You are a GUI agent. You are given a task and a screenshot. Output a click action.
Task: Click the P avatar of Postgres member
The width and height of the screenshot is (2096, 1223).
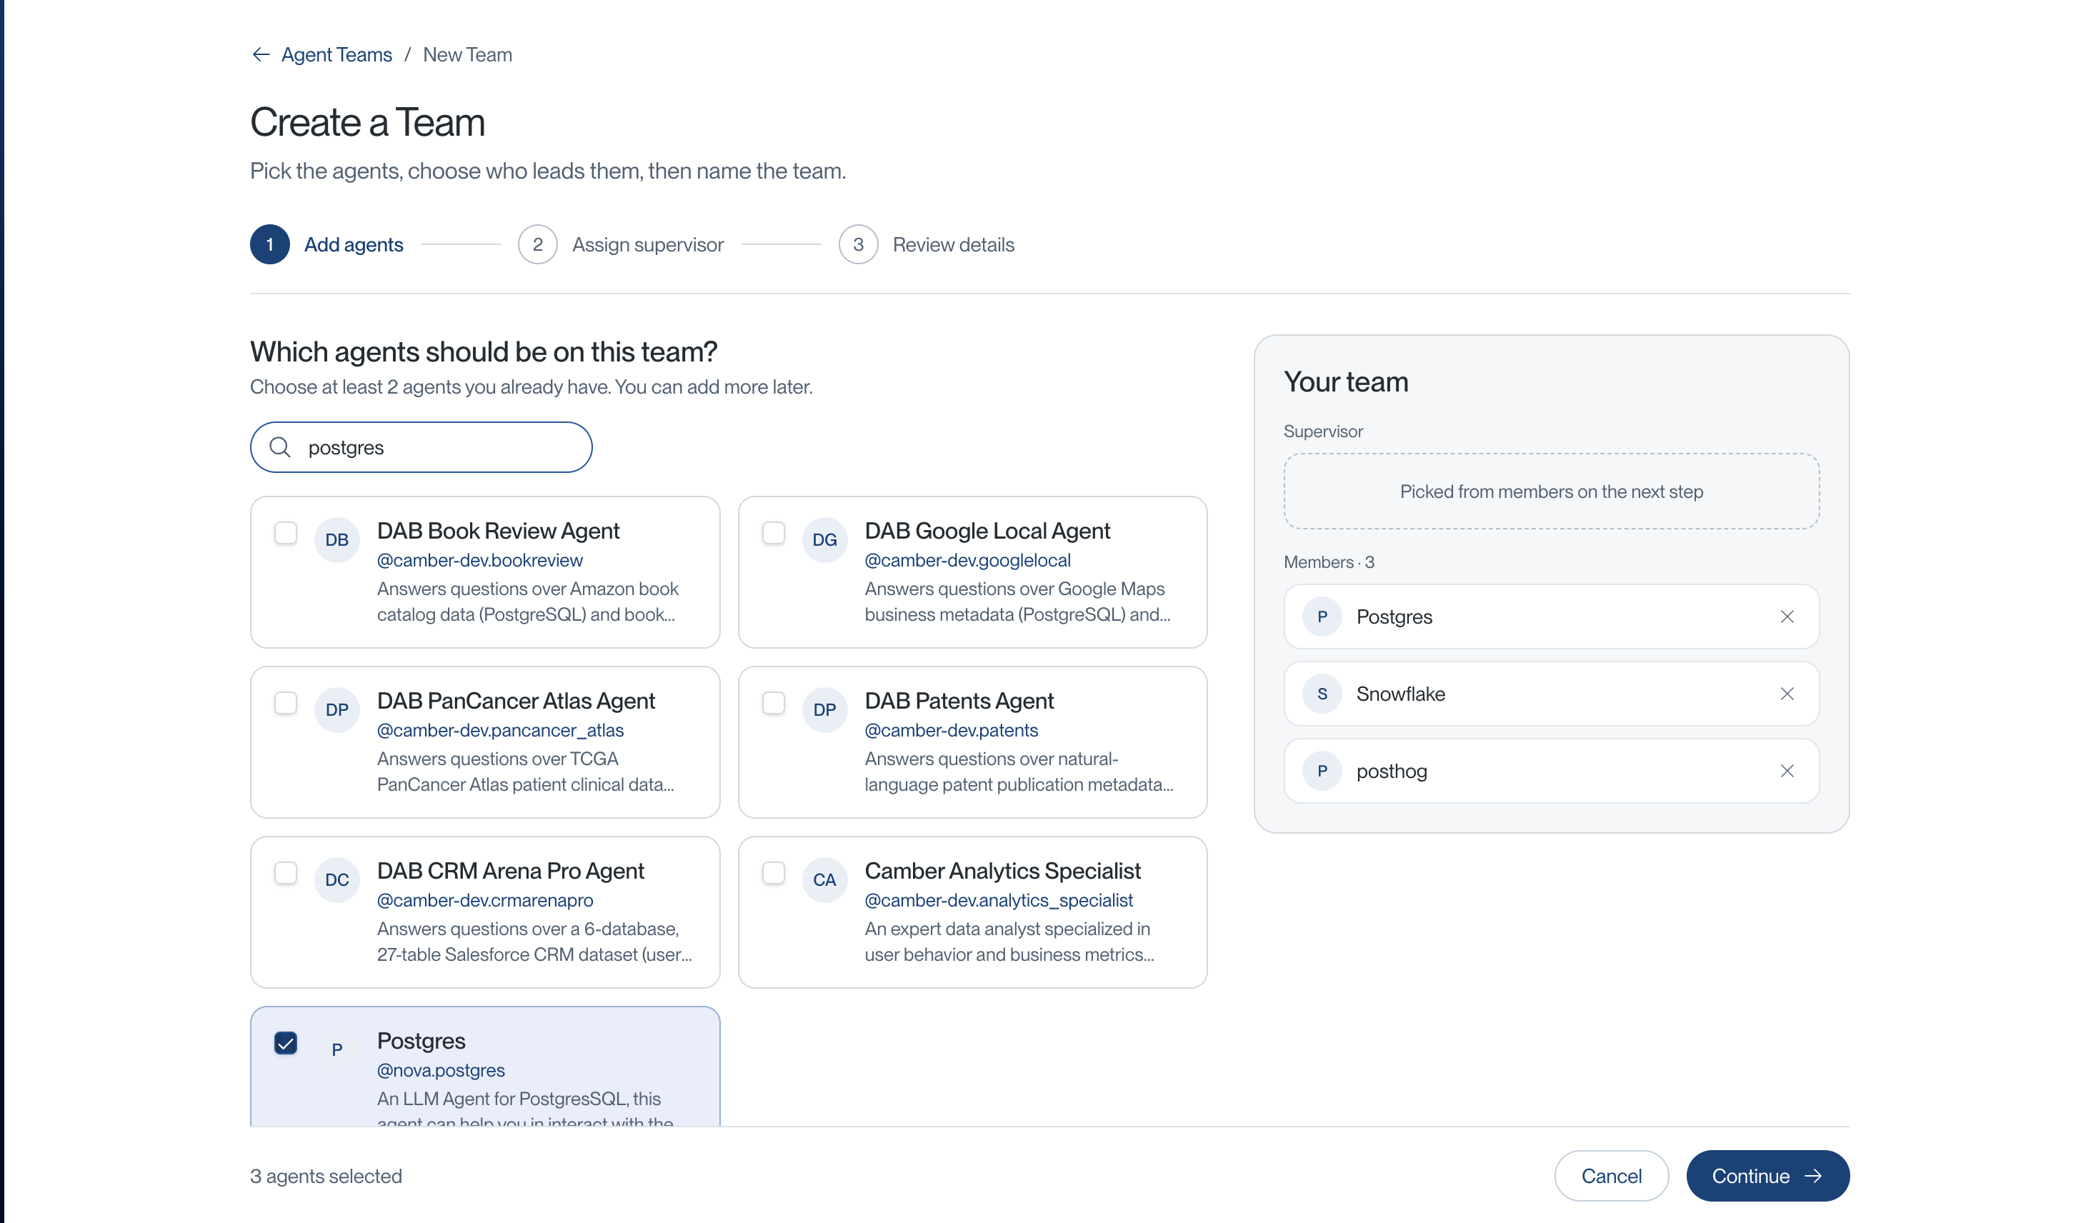(x=1322, y=617)
